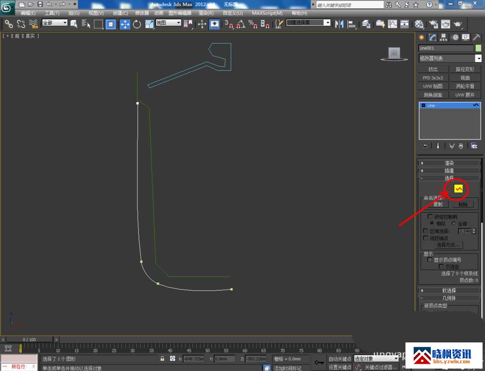The image size is (485, 371).
Task: Click the Redo arrow in the title bar
Action: click(62, 4)
